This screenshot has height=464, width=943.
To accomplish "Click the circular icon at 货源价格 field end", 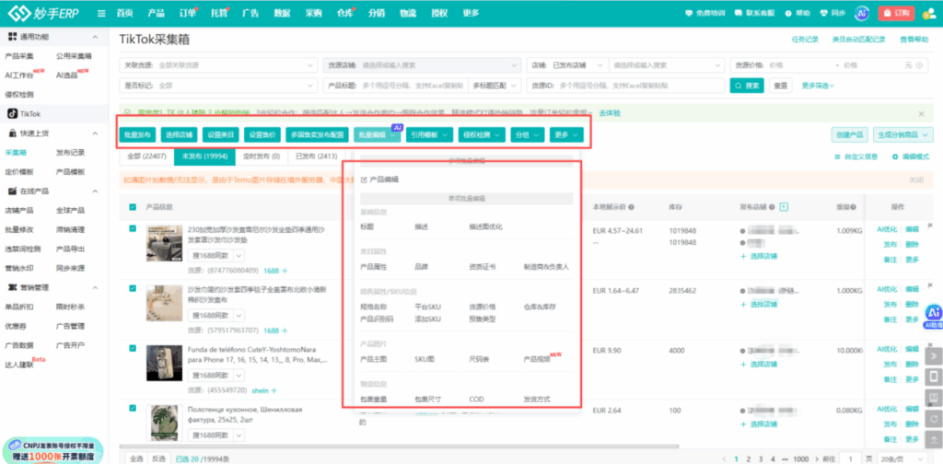I will pyautogui.click(x=920, y=65).
